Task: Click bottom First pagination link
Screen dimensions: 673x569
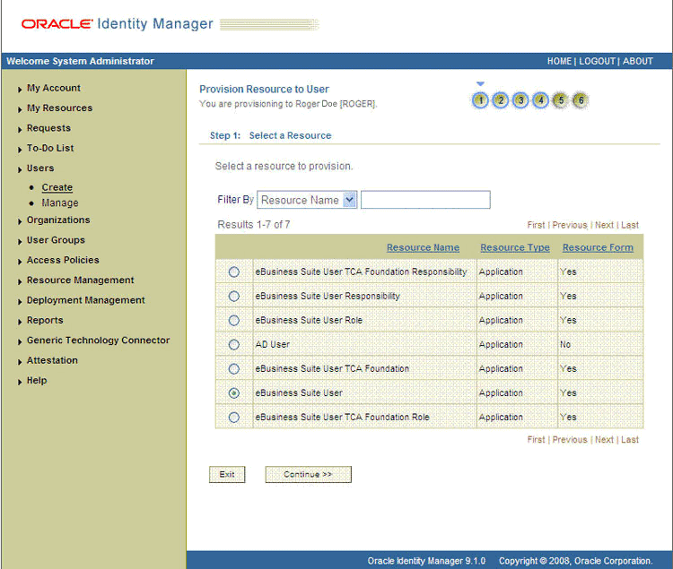Action: tap(536, 440)
